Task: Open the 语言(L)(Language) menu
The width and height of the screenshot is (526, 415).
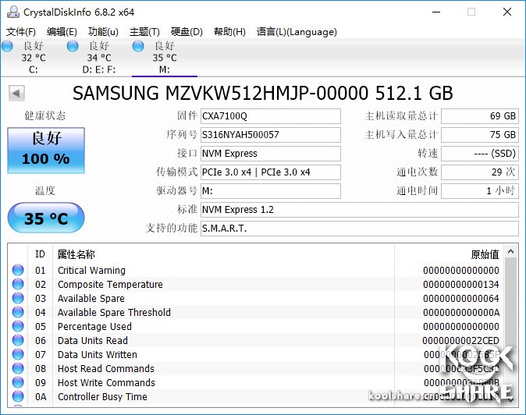Action: point(297,32)
